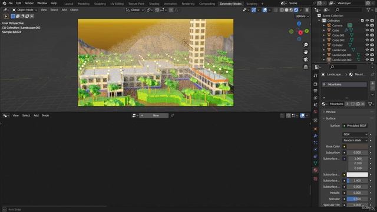Open the File menu

[x=11, y=4]
